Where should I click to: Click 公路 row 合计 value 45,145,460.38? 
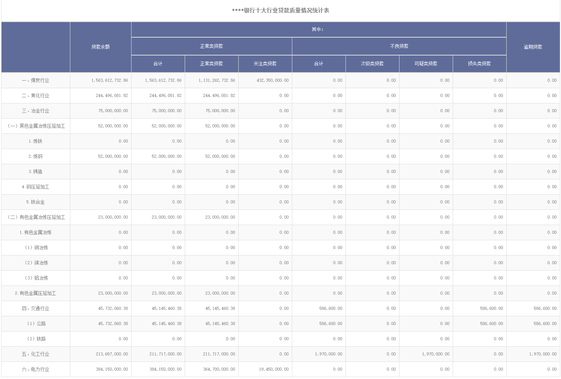tap(166, 323)
